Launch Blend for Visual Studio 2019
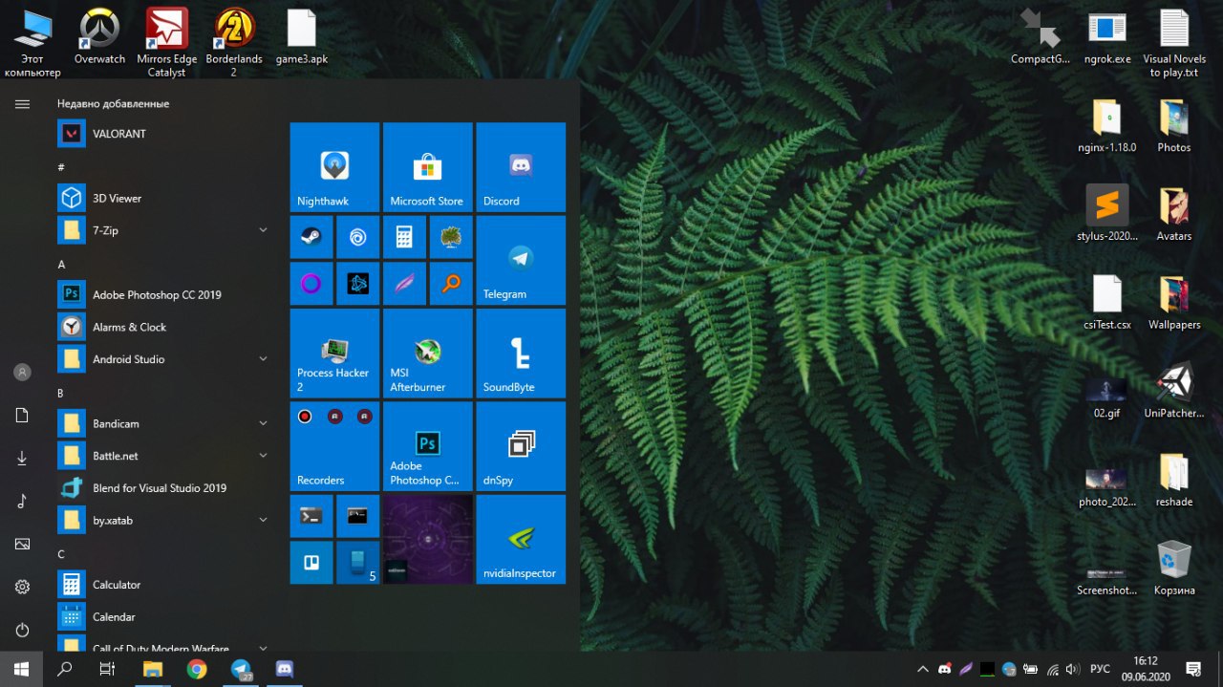The width and height of the screenshot is (1223, 687). click(164, 487)
